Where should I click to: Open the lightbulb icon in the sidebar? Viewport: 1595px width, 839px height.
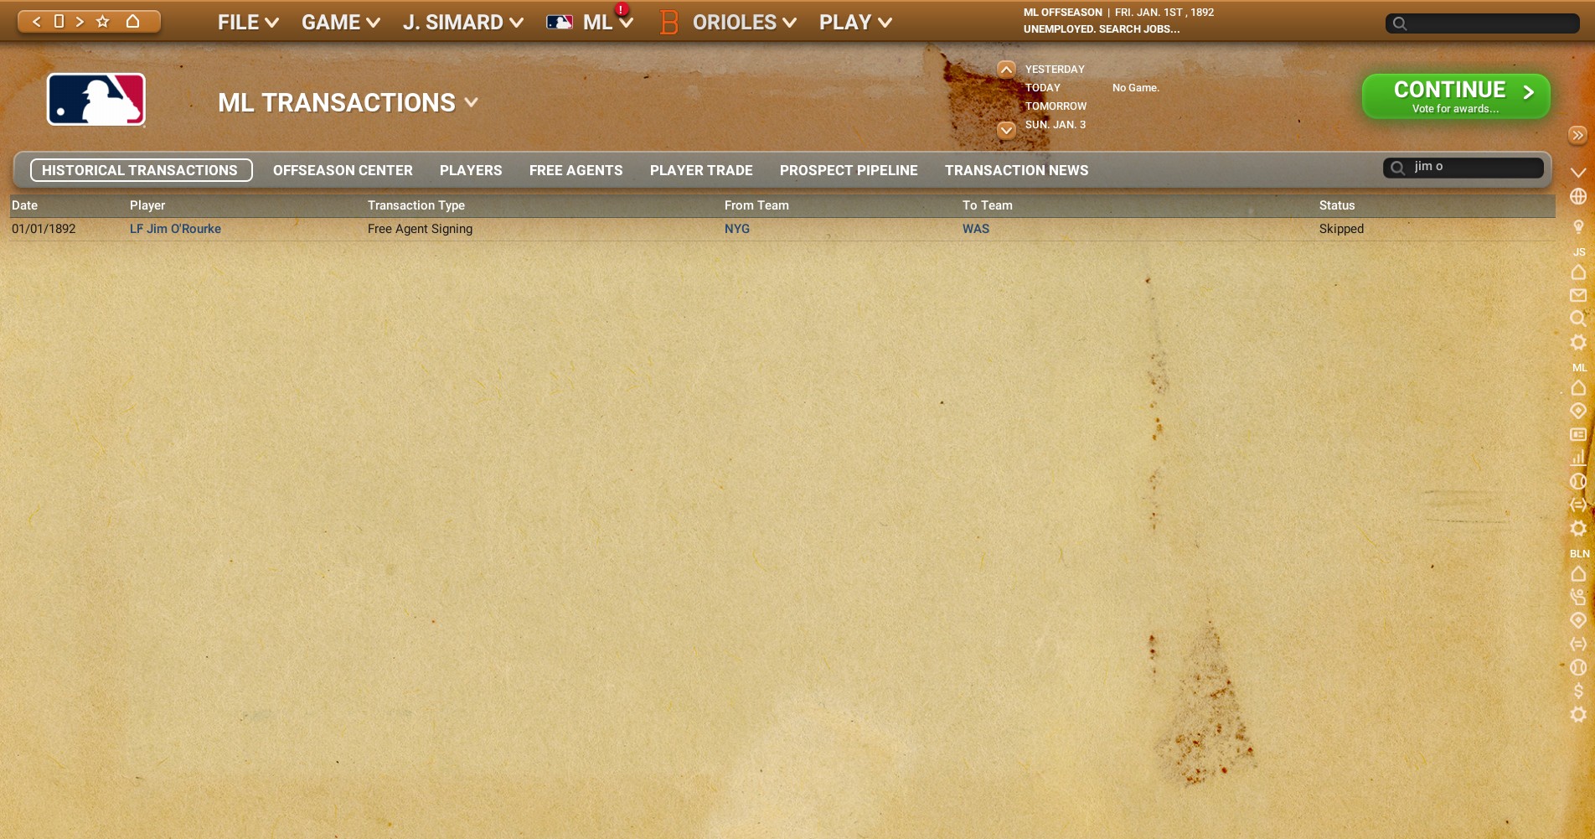coord(1578,226)
